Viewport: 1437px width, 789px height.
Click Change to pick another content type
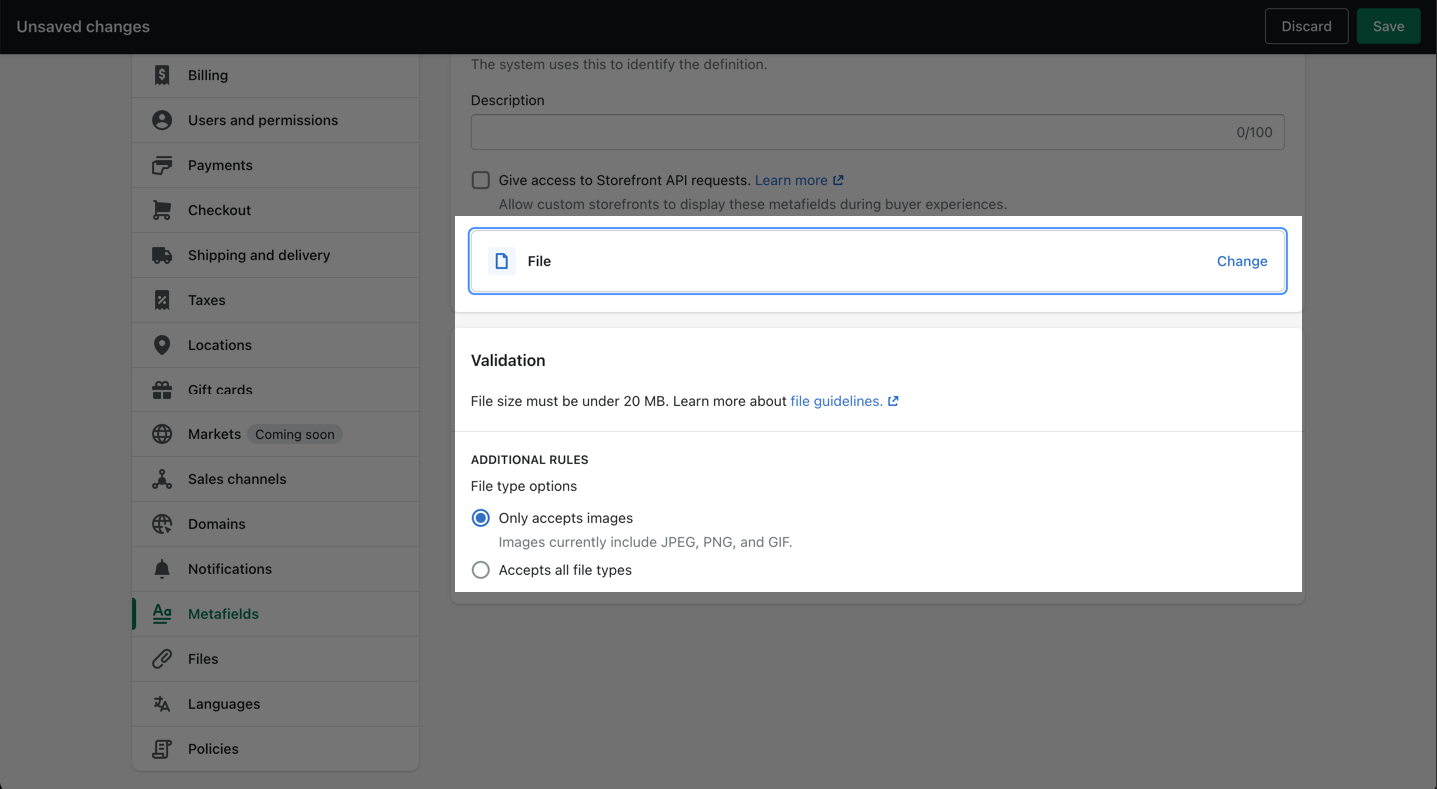(x=1242, y=261)
